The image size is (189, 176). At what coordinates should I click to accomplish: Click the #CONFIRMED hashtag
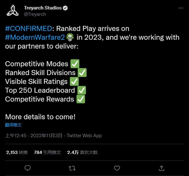28,29
